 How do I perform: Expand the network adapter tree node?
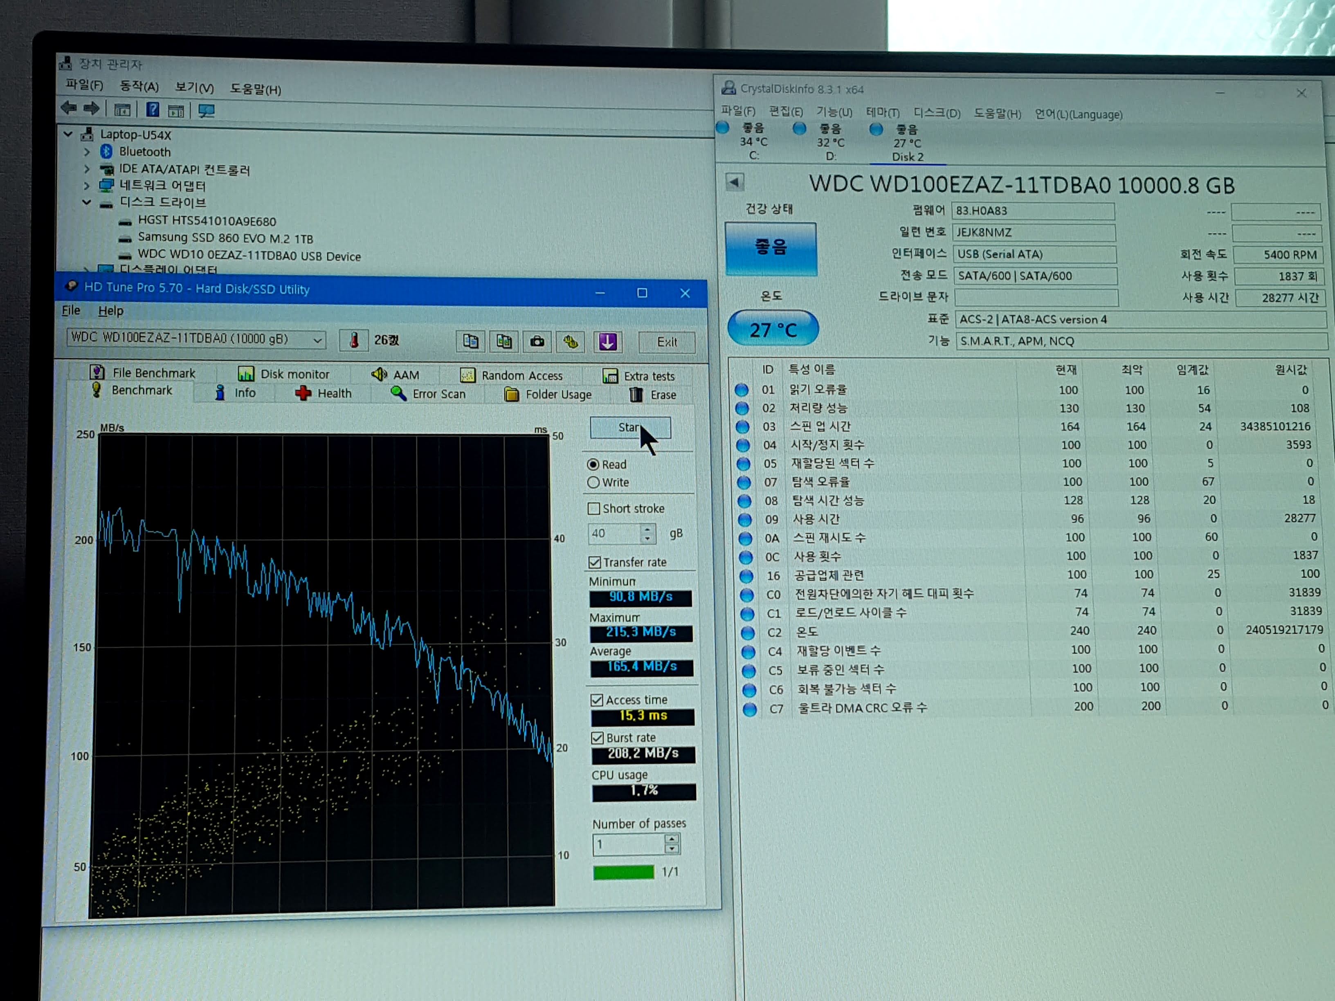(86, 185)
